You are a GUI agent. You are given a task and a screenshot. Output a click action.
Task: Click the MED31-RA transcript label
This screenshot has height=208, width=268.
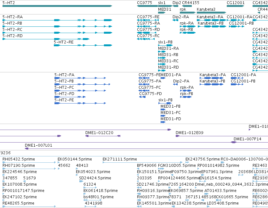pyautogui.click(x=168, y=48)
